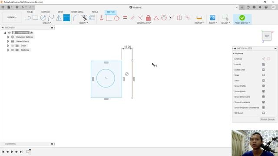Enable the Snap checkbox
278x156 pixels.
point(263,75)
